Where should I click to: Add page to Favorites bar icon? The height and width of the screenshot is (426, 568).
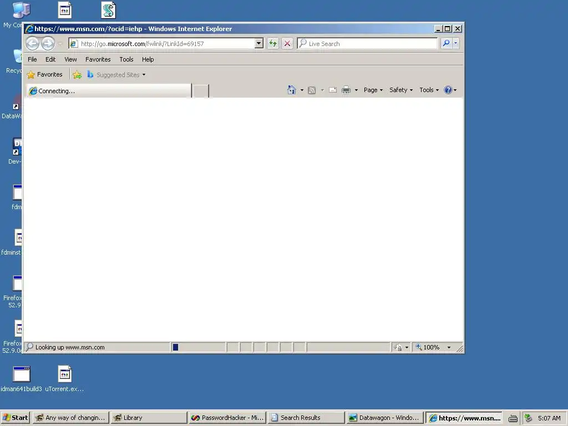point(77,75)
